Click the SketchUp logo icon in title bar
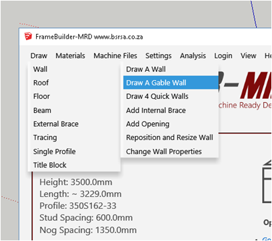Screen dimensions: 272x241 pos(28,36)
